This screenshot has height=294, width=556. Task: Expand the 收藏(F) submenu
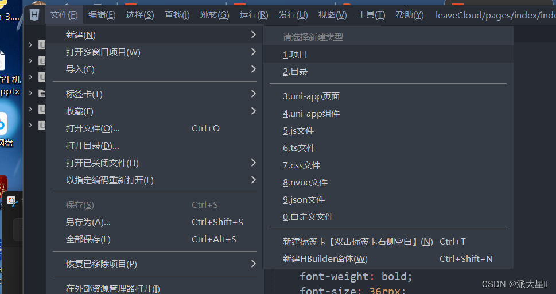[x=155, y=111]
